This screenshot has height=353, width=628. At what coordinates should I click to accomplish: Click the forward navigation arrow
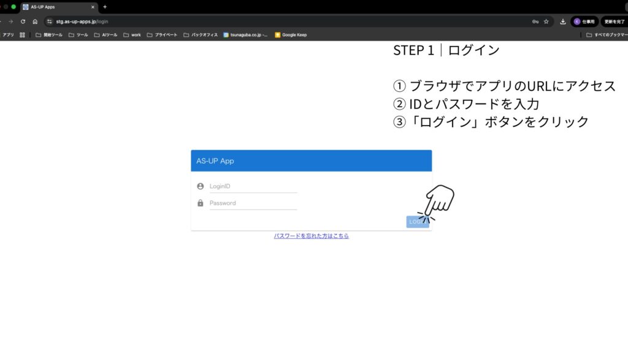click(10, 21)
